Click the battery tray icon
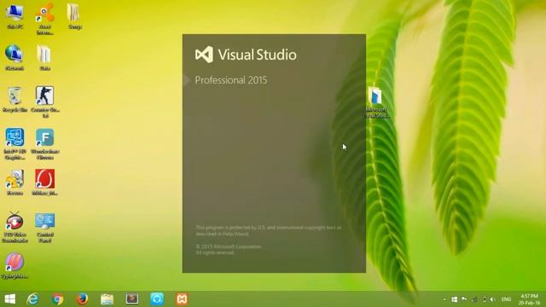Screen dimensions: 546x307 click(x=484, y=299)
